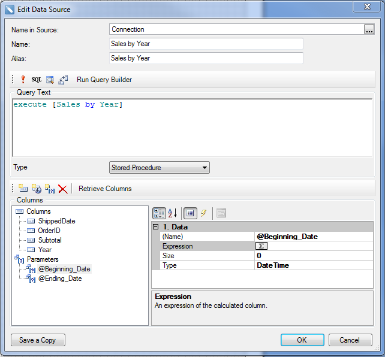
Task: Click the Size property label
Action: click(168, 256)
